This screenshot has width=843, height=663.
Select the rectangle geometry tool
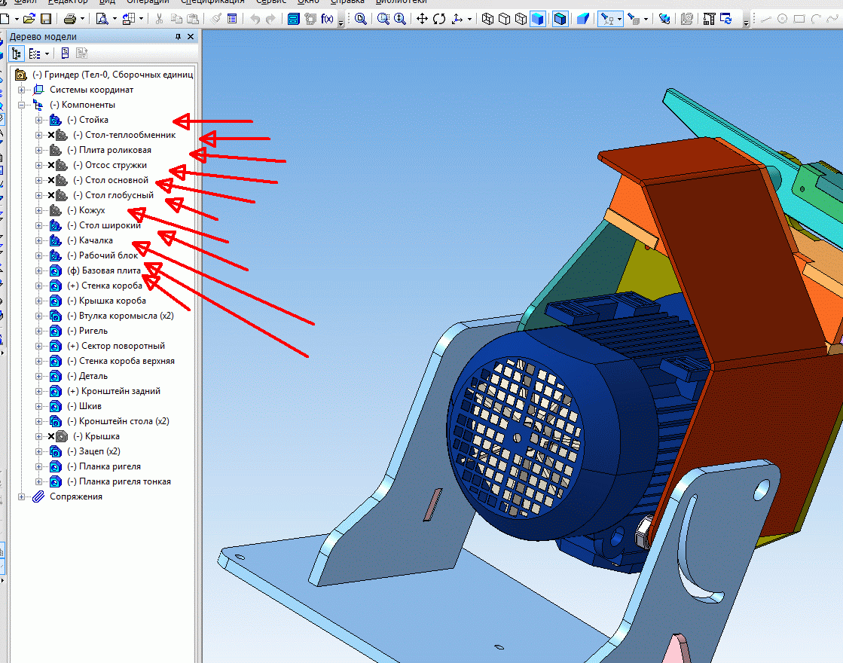pos(799,19)
